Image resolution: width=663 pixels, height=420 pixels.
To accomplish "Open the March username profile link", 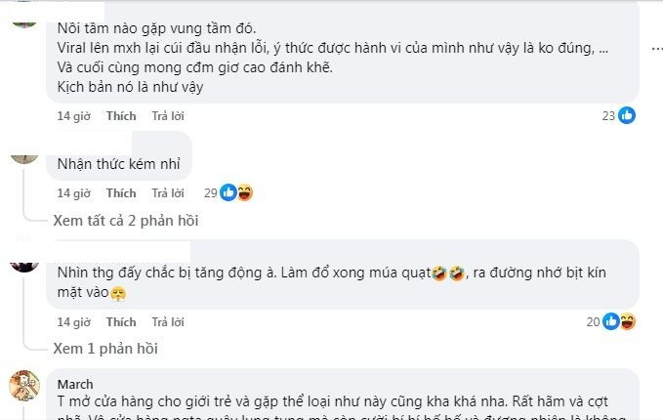I will click(x=75, y=384).
